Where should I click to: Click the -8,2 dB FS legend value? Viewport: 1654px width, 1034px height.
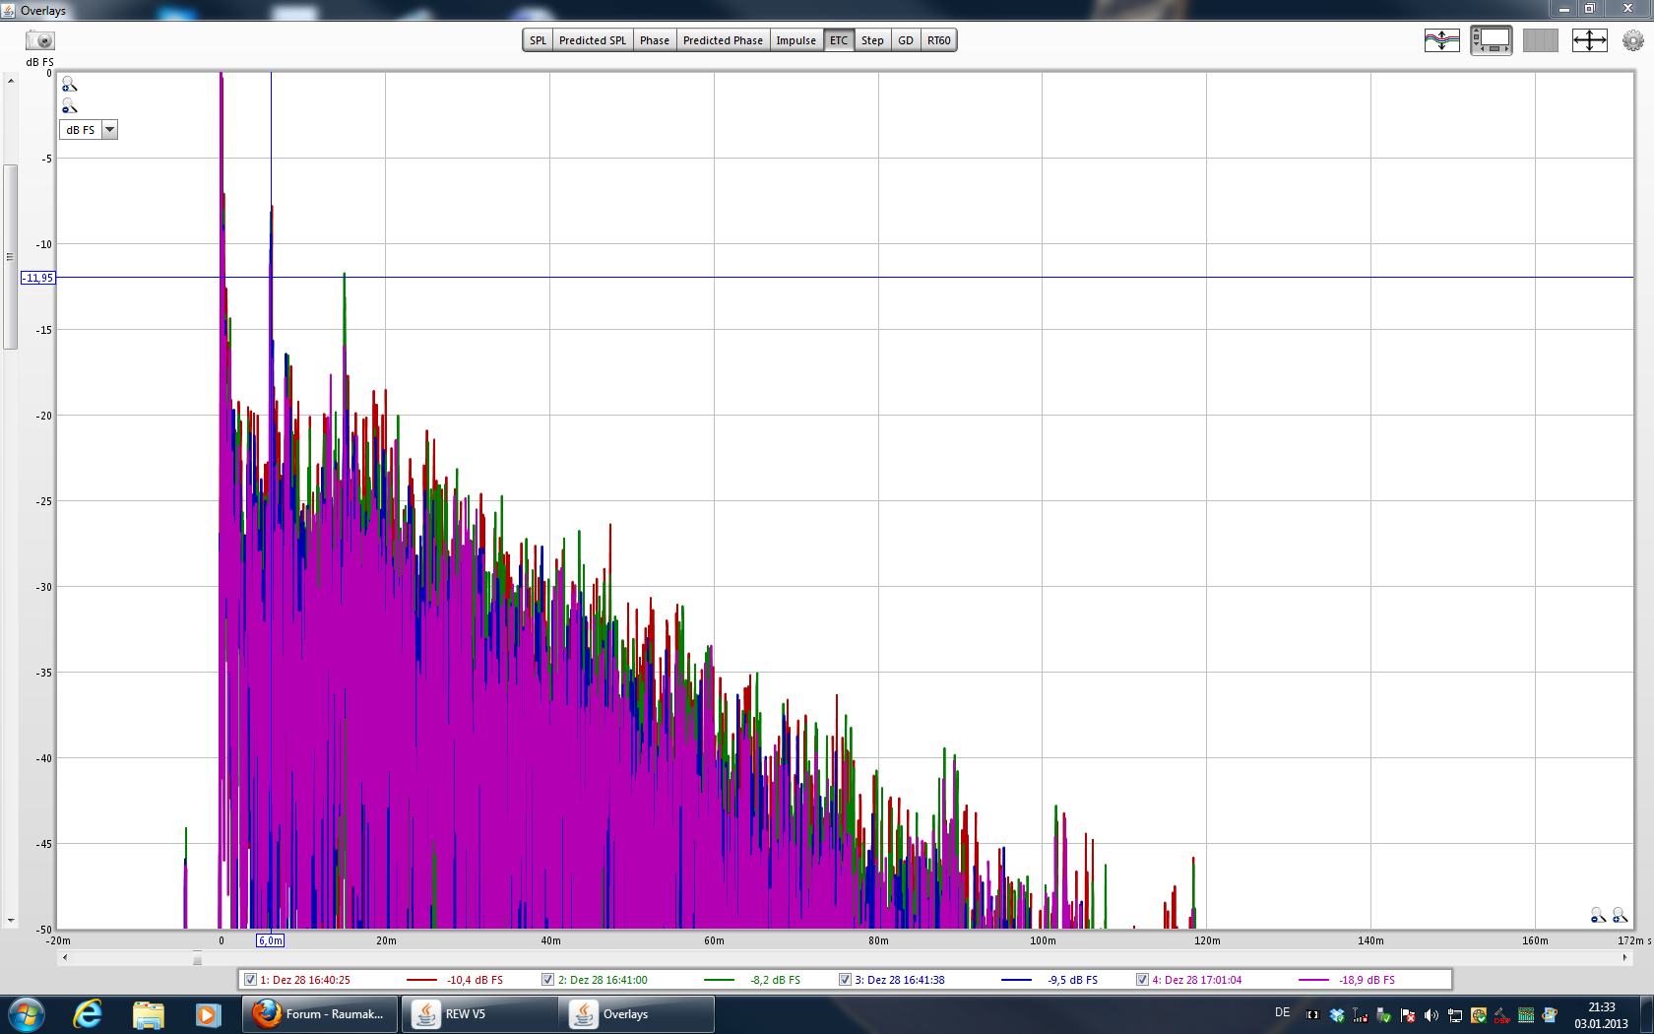pos(776,980)
